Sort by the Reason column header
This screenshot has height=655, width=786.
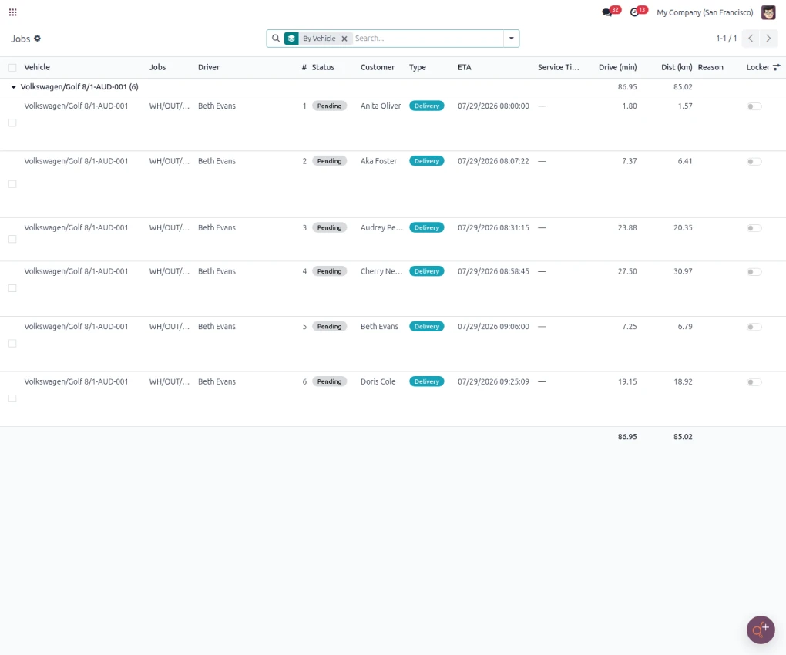coord(710,67)
